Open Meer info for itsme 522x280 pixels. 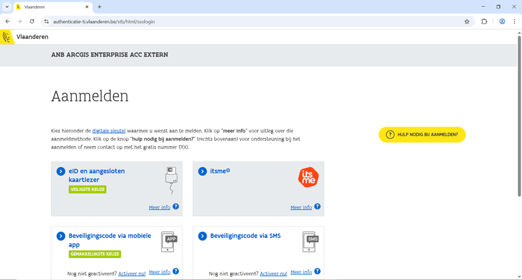point(301,207)
